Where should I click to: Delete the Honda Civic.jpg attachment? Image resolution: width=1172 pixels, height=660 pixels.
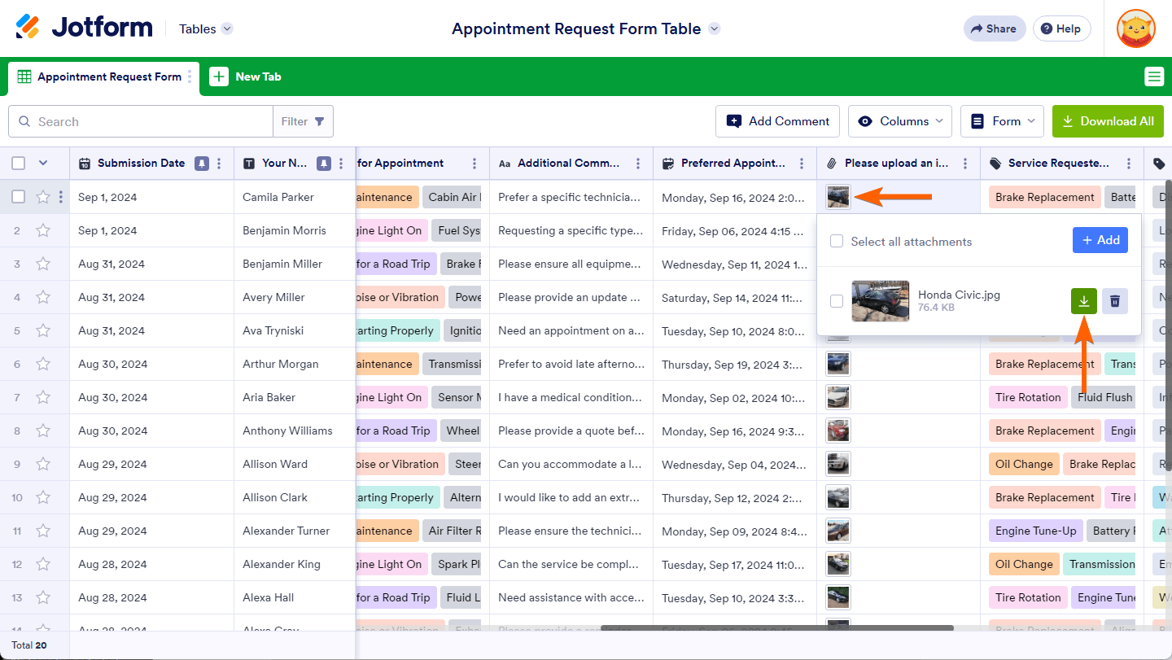point(1115,301)
